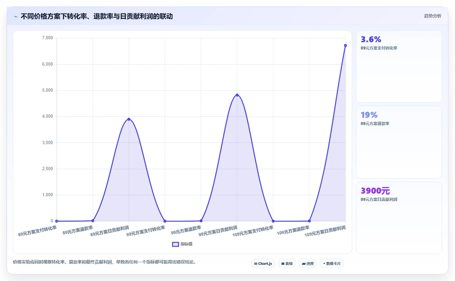This screenshot has width=455, height=281.
Task: Click the lightning icon beside the title
Action: click(x=16, y=16)
